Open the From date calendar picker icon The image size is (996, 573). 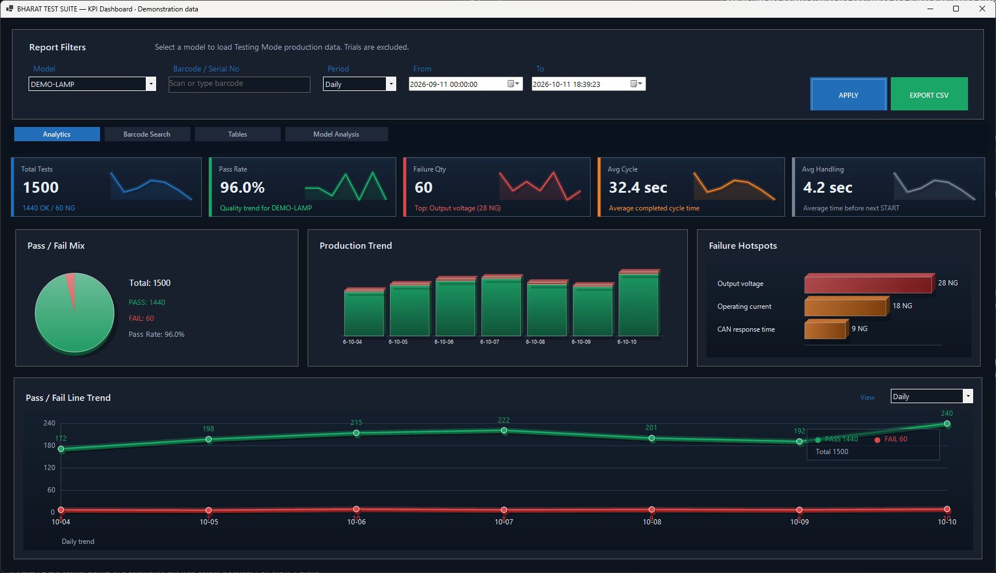click(513, 84)
